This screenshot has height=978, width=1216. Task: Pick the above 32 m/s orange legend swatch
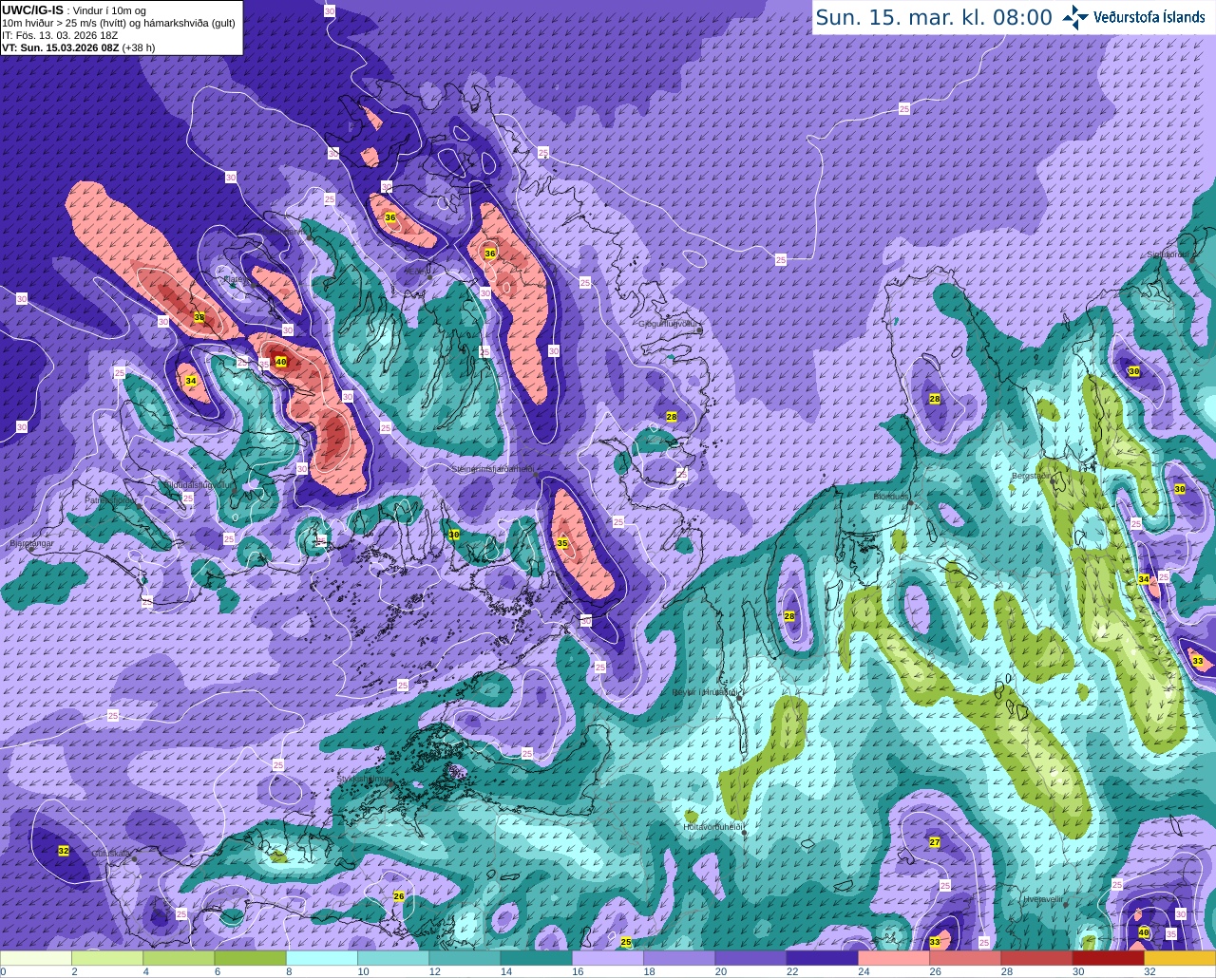[1180, 958]
